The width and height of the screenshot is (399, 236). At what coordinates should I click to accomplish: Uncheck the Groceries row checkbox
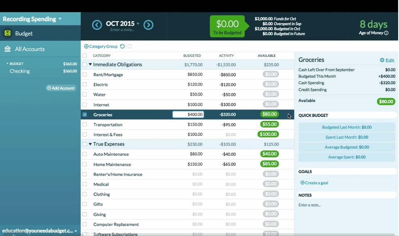pyautogui.click(x=85, y=115)
